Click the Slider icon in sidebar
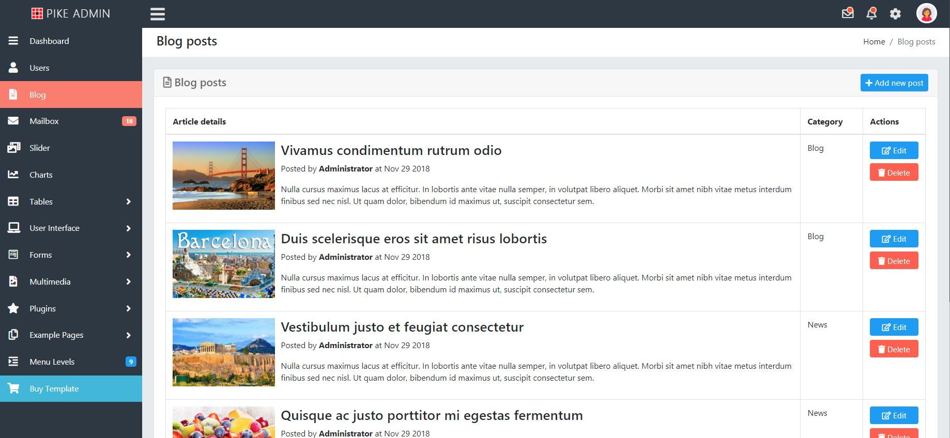Image resolution: width=950 pixels, height=438 pixels. point(13,148)
